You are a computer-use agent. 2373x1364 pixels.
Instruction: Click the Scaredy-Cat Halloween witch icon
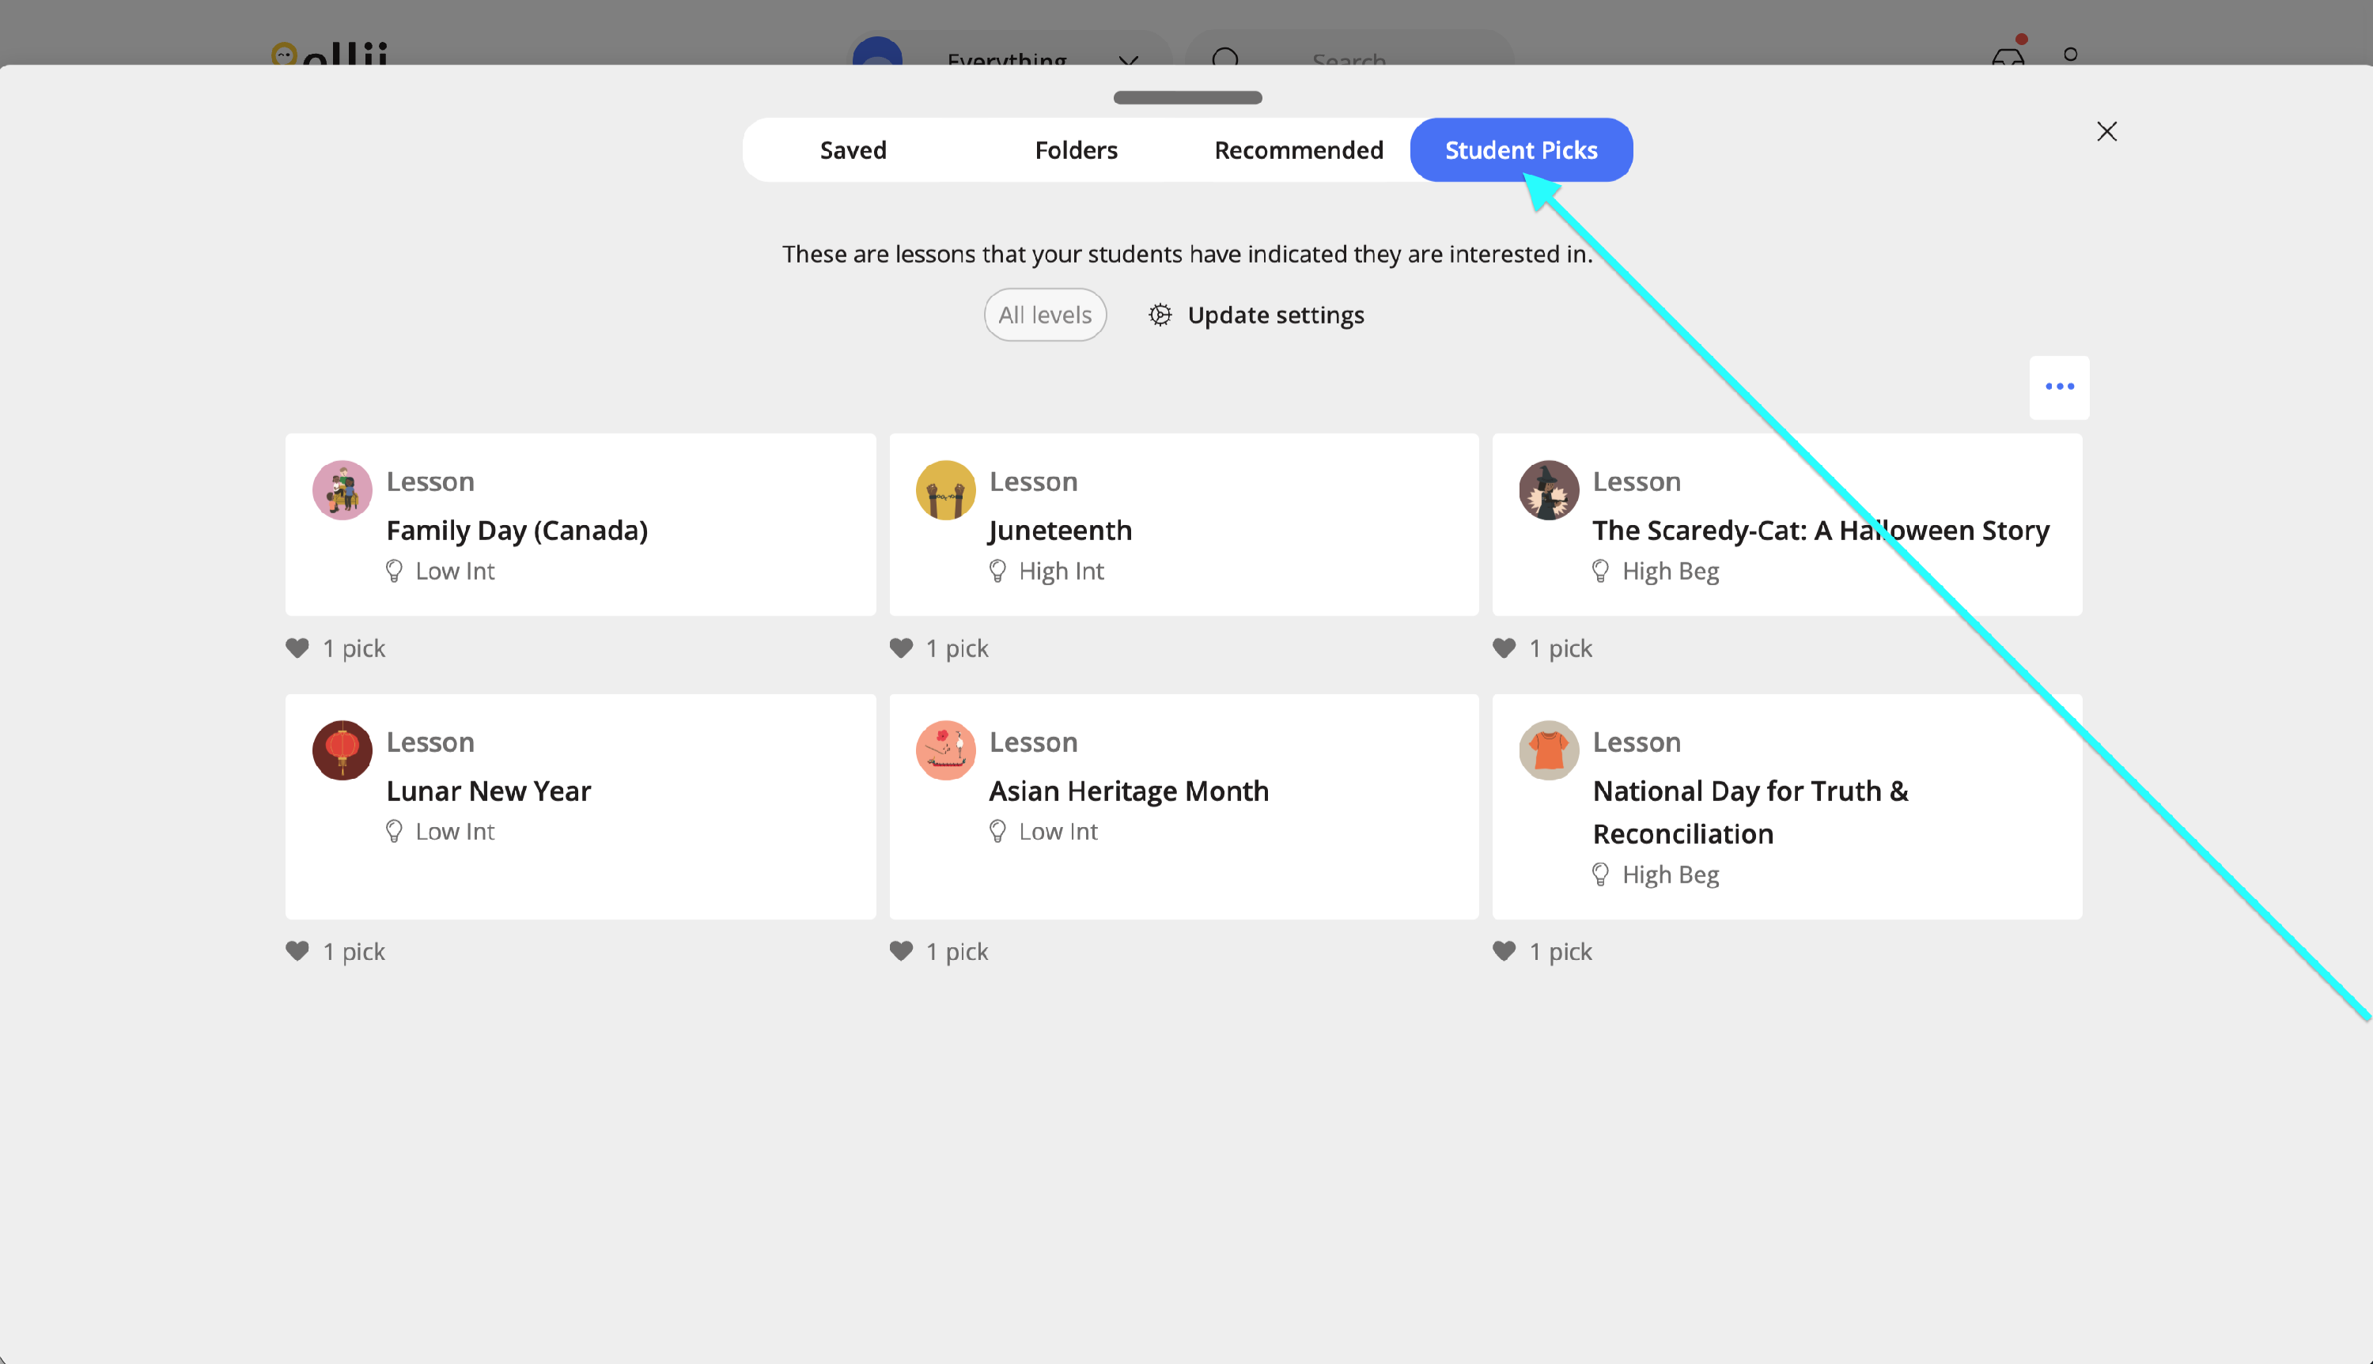(1548, 490)
